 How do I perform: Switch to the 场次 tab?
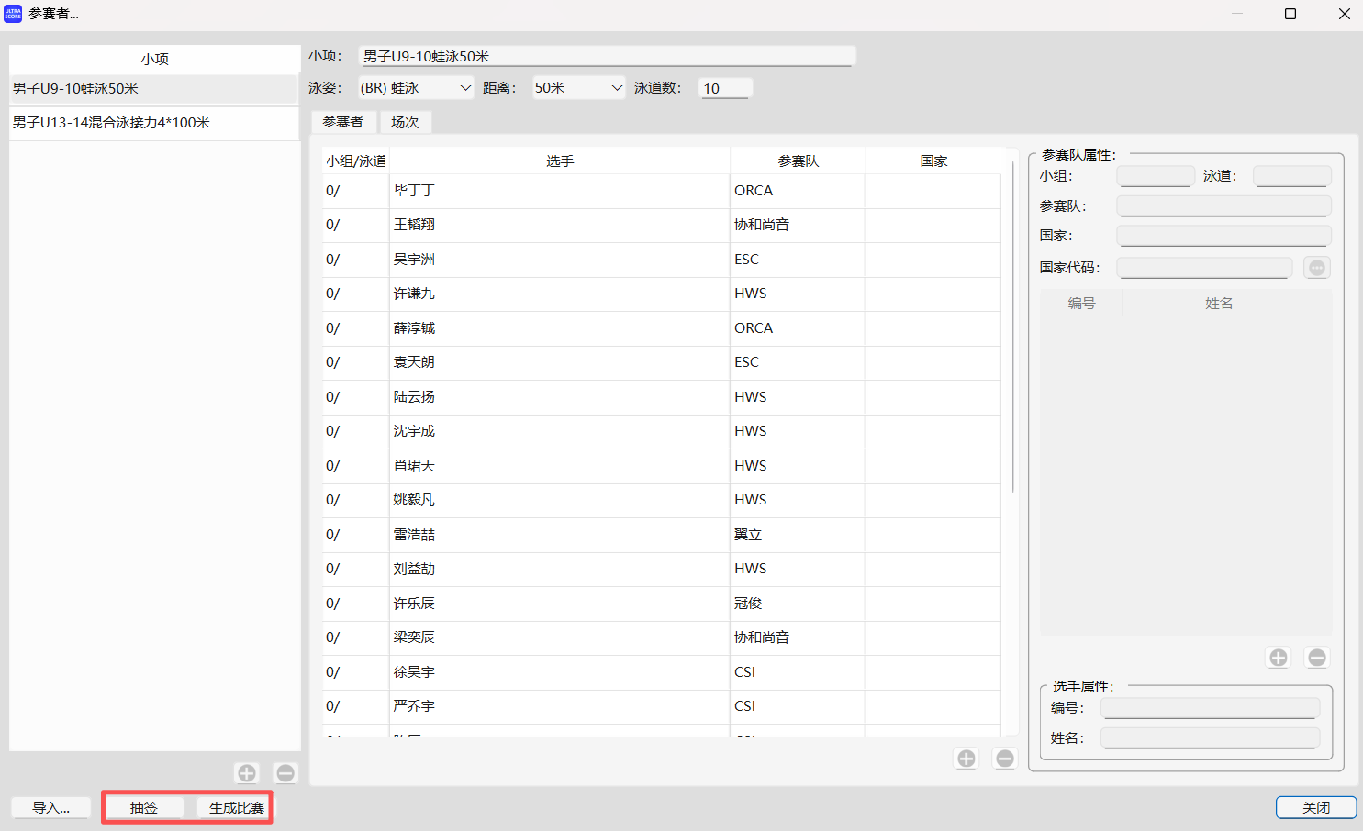(406, 121)
